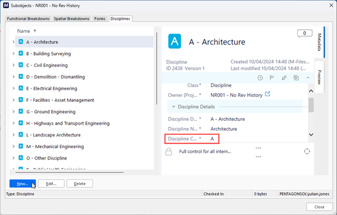Viewport: 337px width, 215px height.
Task: Open NR001 owner project link icon
Action: pyautogui.click(x=267, y=94)
